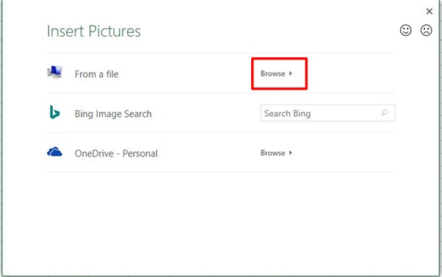Screen dimensions: 442x277
Task: Close the Insert Pictures dialog
Action: click(x=430, y=11)
